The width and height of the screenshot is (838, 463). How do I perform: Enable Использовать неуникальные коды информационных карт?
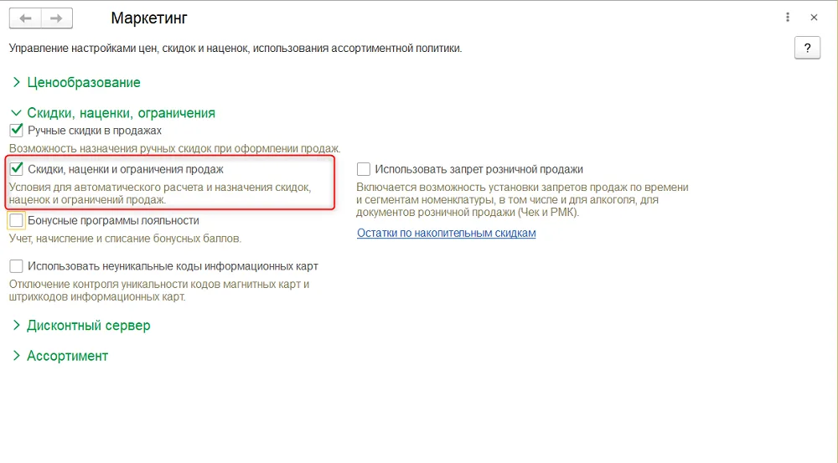pos(17,266)
